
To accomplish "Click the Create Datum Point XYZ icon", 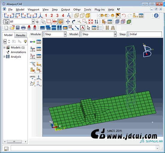I will (32, 78).
